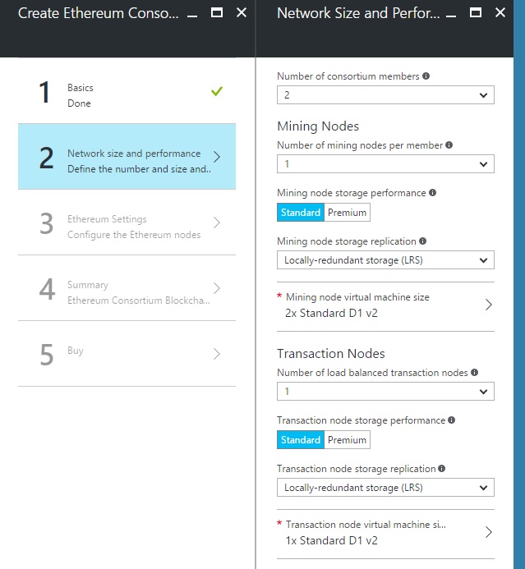Open step 5 Buy
525x569 pixels.
127,353
